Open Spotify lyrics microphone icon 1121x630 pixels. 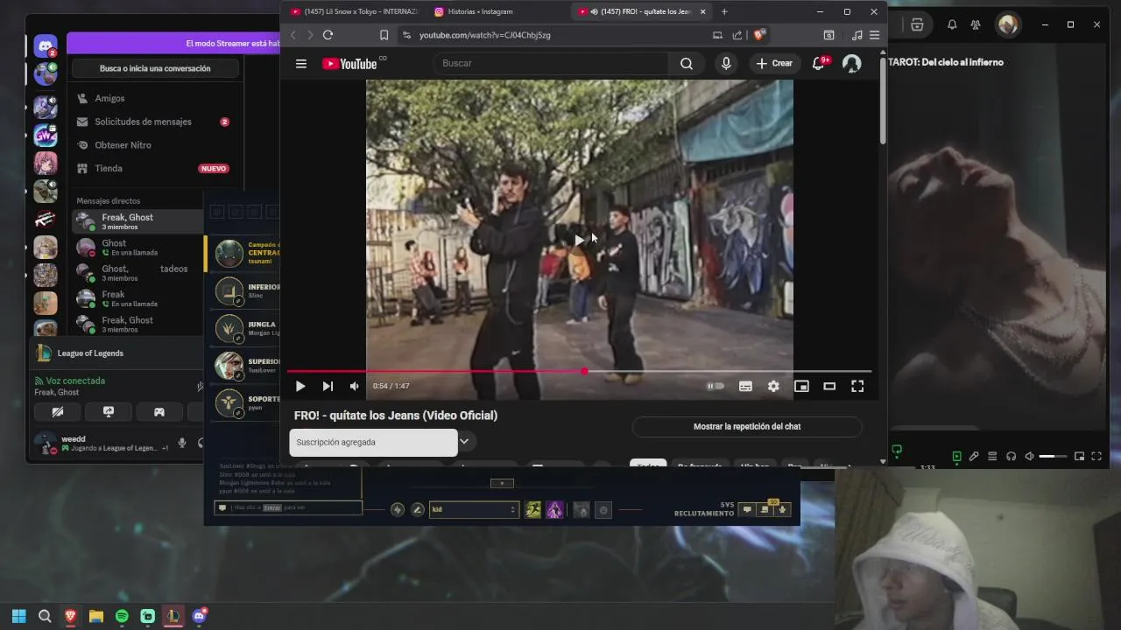pyautogui.click(x=974, y=456)
